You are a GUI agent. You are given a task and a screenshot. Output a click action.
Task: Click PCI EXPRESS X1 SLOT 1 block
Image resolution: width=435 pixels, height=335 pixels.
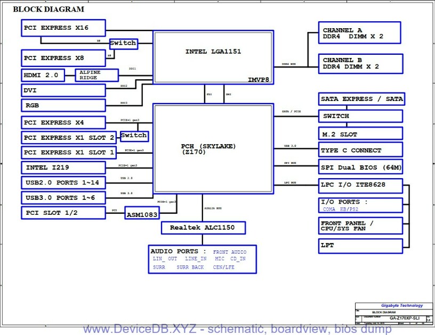(69, 153)
